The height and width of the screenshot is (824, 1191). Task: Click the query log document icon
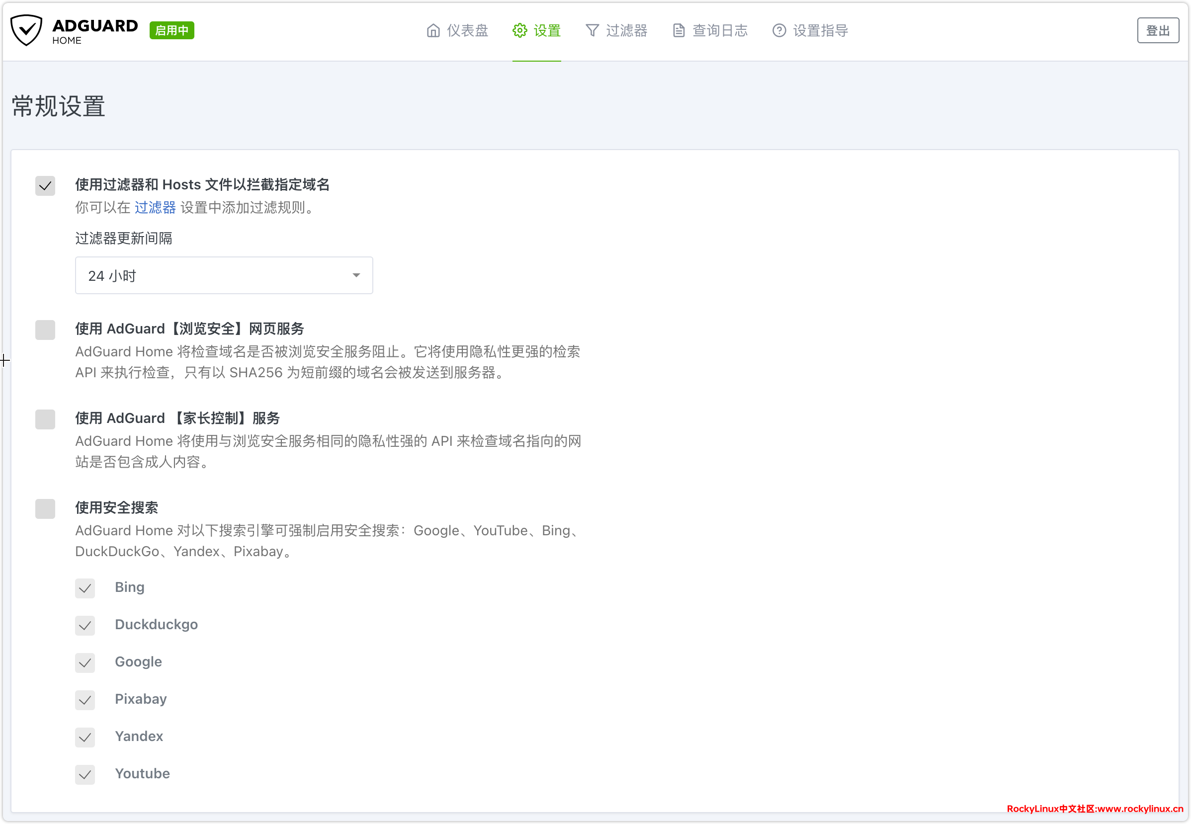[679, 30]
